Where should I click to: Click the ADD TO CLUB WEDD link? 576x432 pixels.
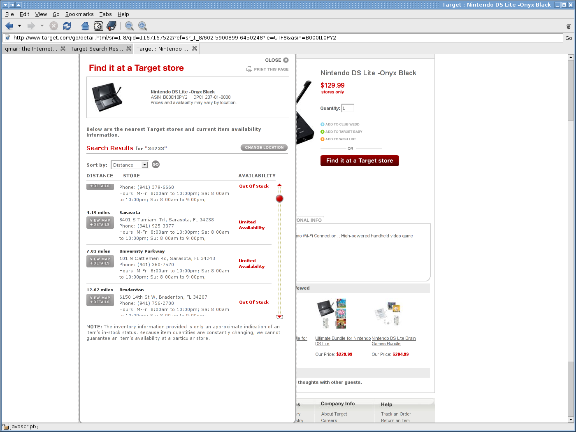340,124
